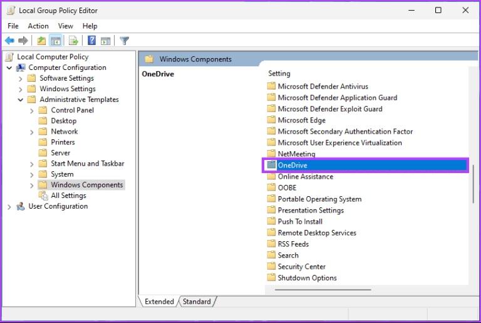Screen dimensions: 481x323
Task: Open the View menu
Action: 66,26
